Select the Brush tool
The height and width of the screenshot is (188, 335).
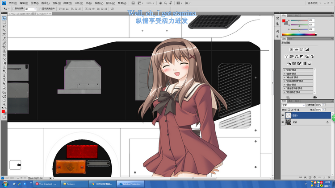click(4, 47)
